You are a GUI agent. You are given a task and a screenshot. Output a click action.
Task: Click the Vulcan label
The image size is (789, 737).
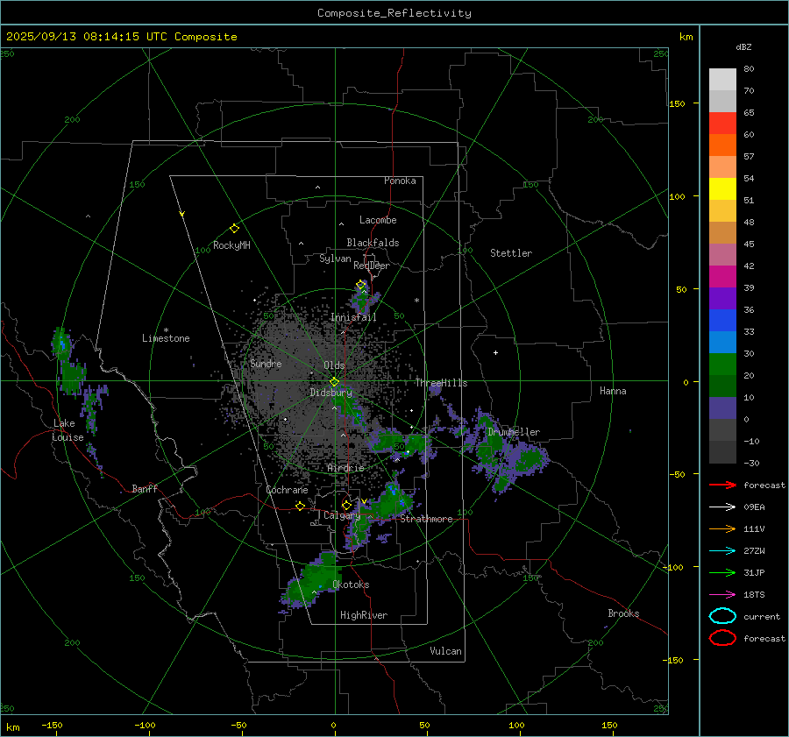pos(446,651)
